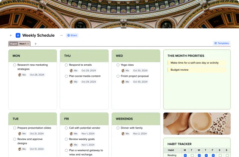This screenshot has height=157, width=239.
Task: Select the self-care day priority note
Action: point(197,63)
